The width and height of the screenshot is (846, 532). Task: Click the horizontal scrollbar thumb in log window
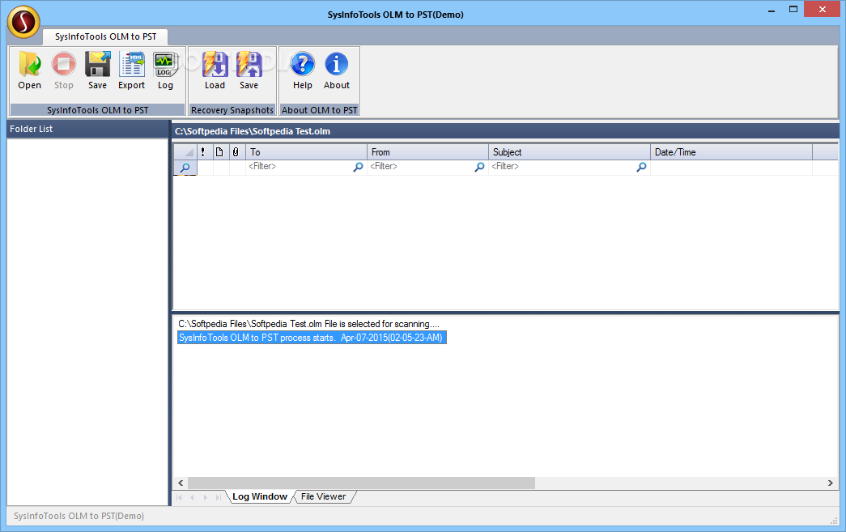tap(361, 483)
